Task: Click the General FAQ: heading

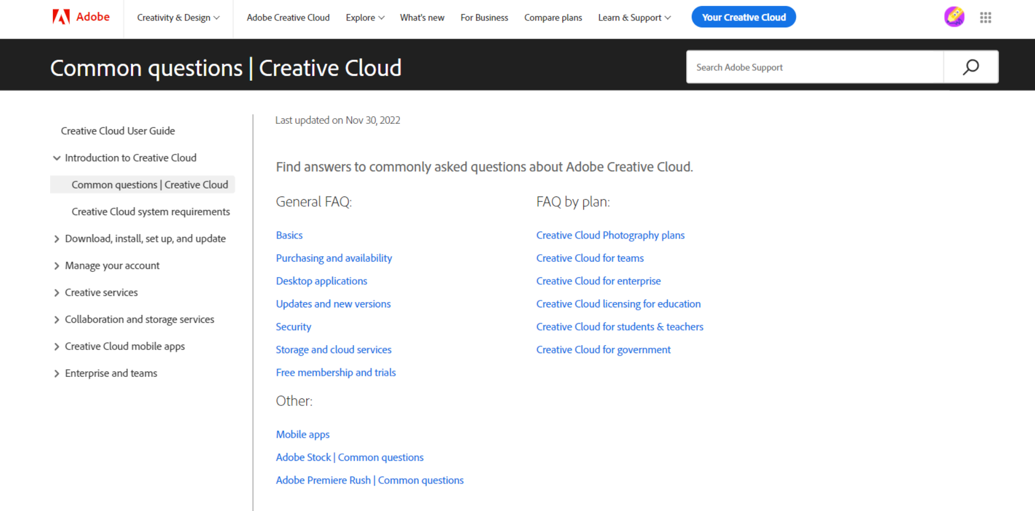Action: click(314, 202)
